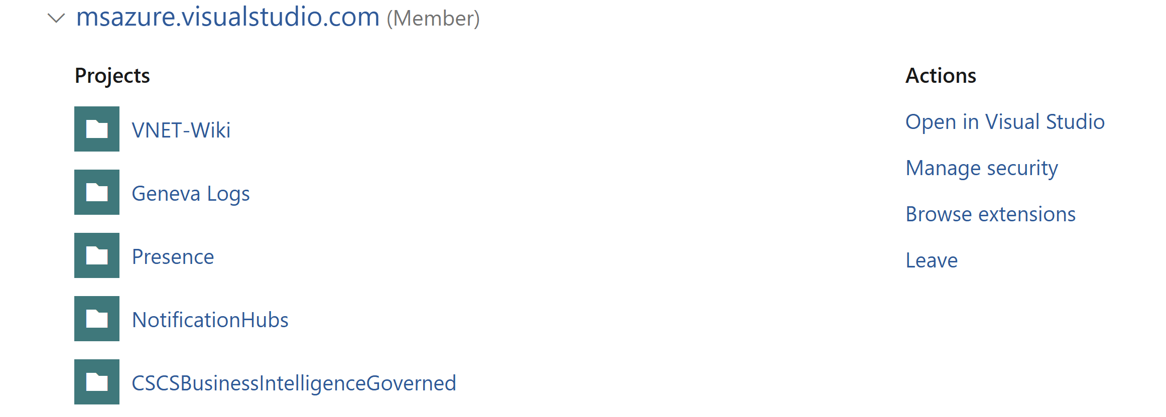Open the NotificationHubs project

(210, 320)
